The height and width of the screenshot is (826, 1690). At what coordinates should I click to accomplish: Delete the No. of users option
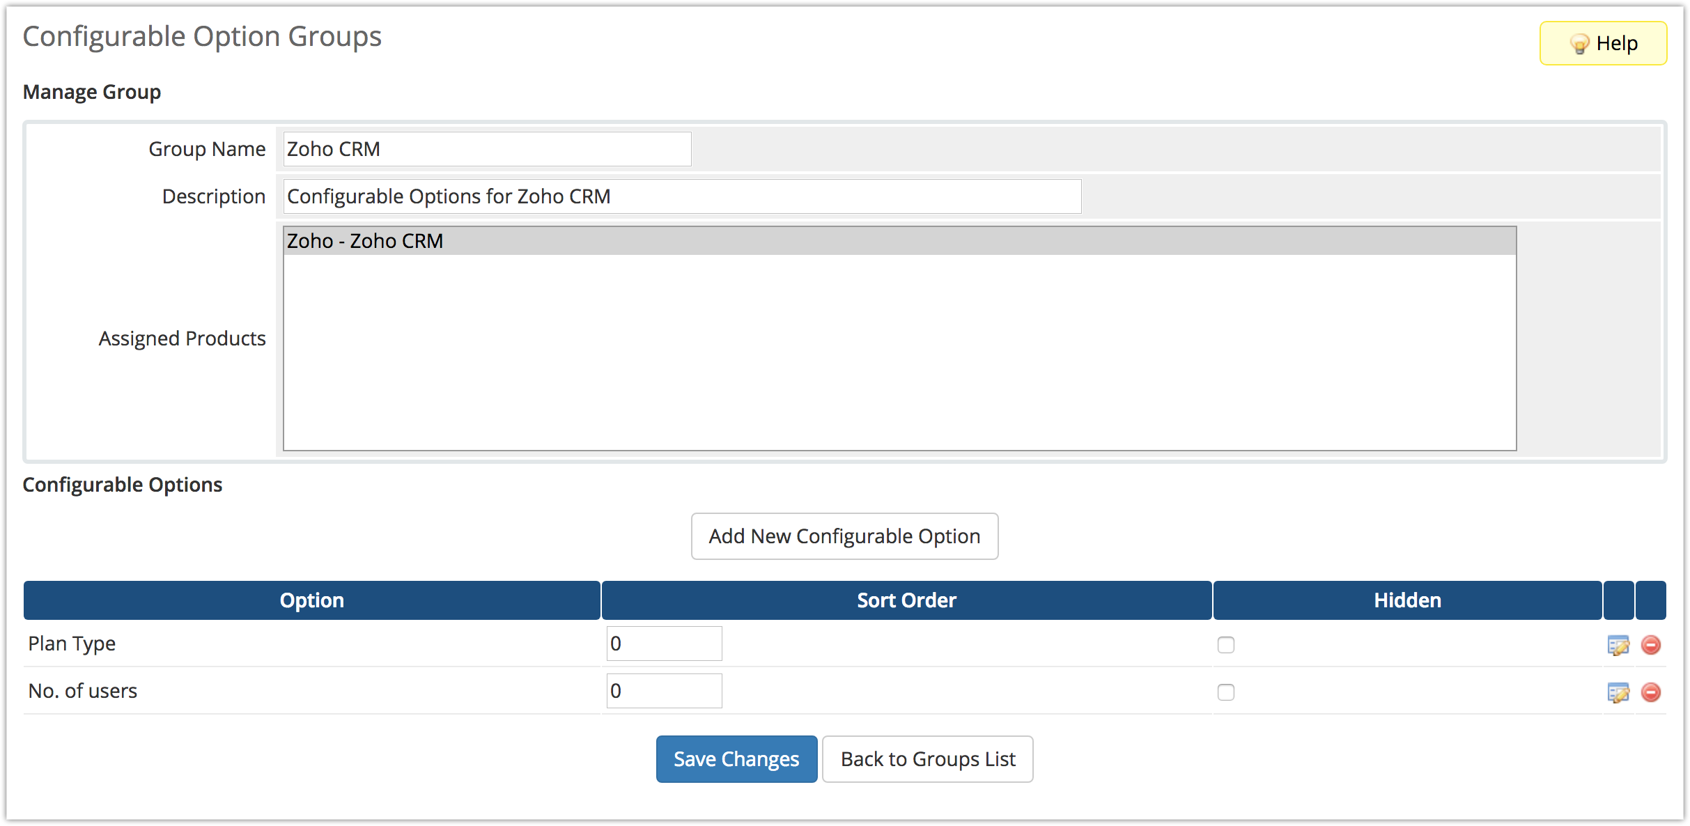pos(1651,692)
